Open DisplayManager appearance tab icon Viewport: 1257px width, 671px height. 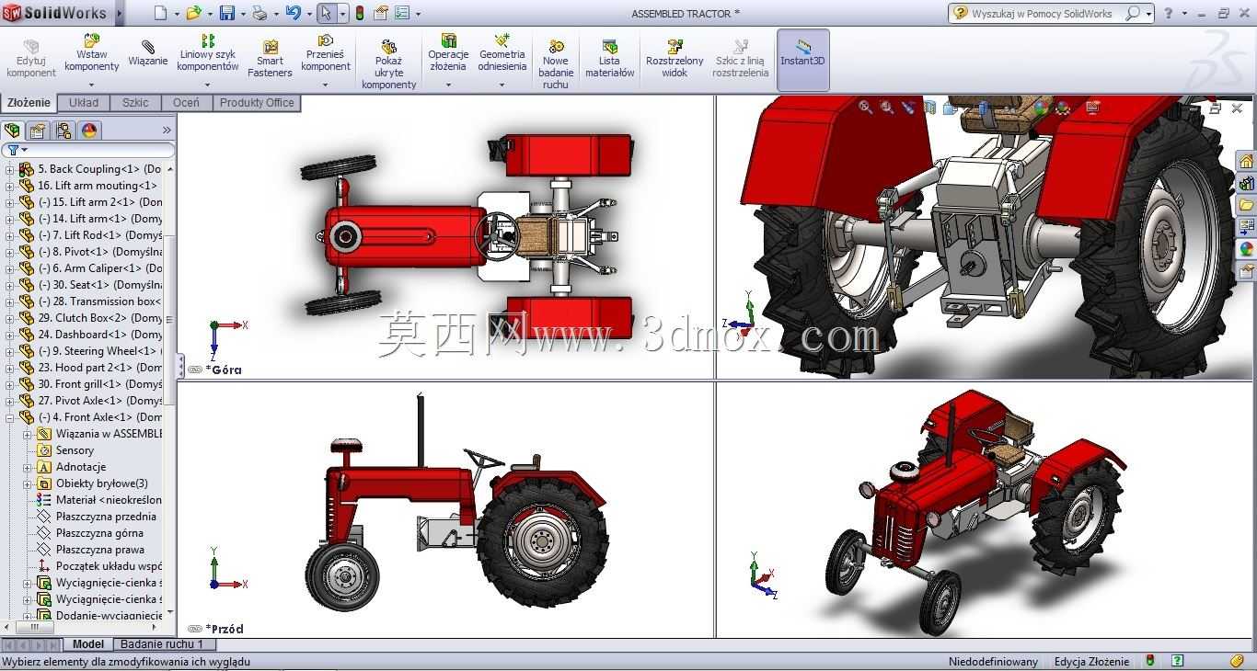89,131
